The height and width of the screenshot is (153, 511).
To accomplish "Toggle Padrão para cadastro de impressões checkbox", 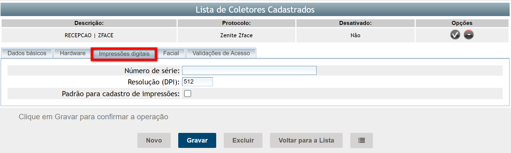I will (x=188, y=94).
